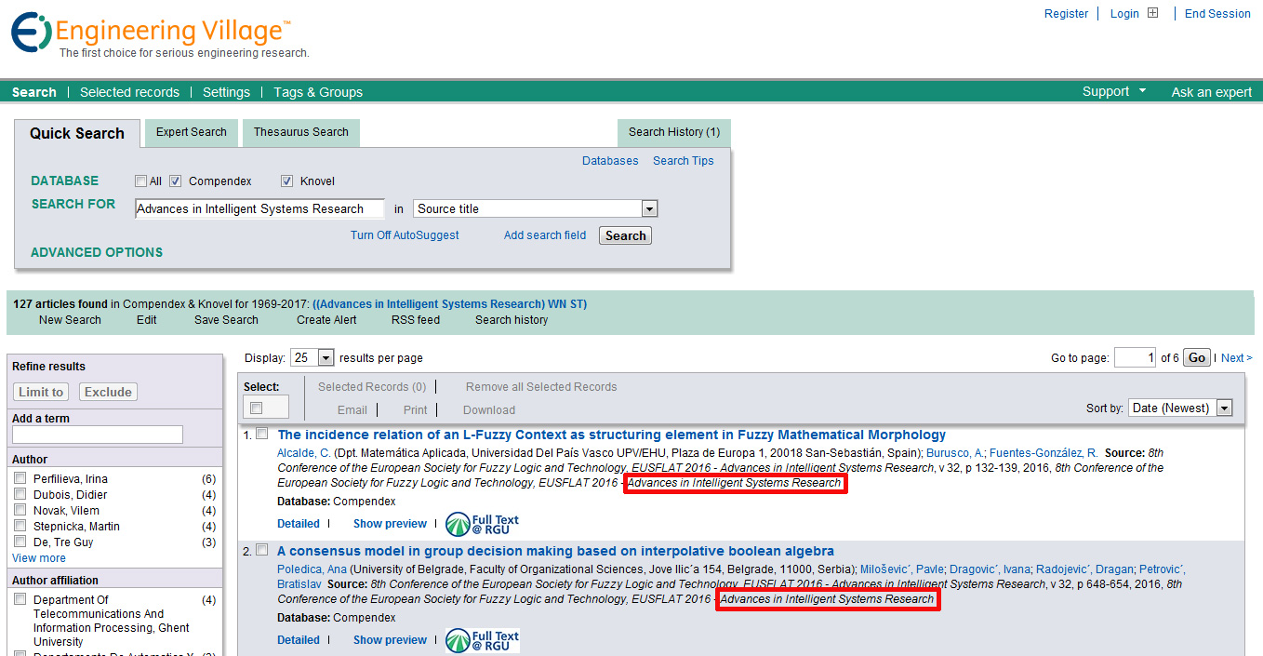The width and height of the screenshot is (1263, 656).
Task: Open the Search Tips link
Action: (x=684, y=161)
